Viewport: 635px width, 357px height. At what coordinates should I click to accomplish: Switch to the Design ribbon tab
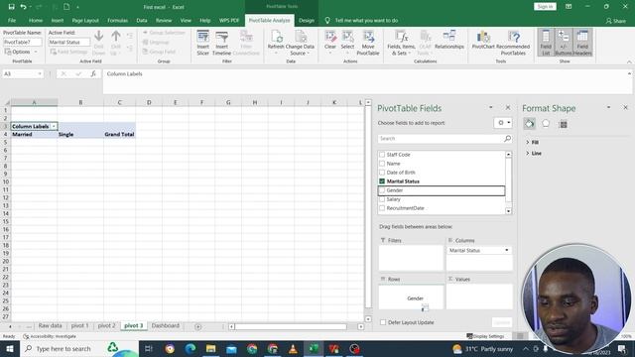coord(307,20)
